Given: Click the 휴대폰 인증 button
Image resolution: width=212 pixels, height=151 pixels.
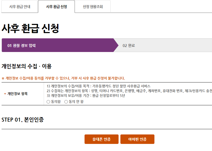Looking at the screenshot, I should click(101, 139).
